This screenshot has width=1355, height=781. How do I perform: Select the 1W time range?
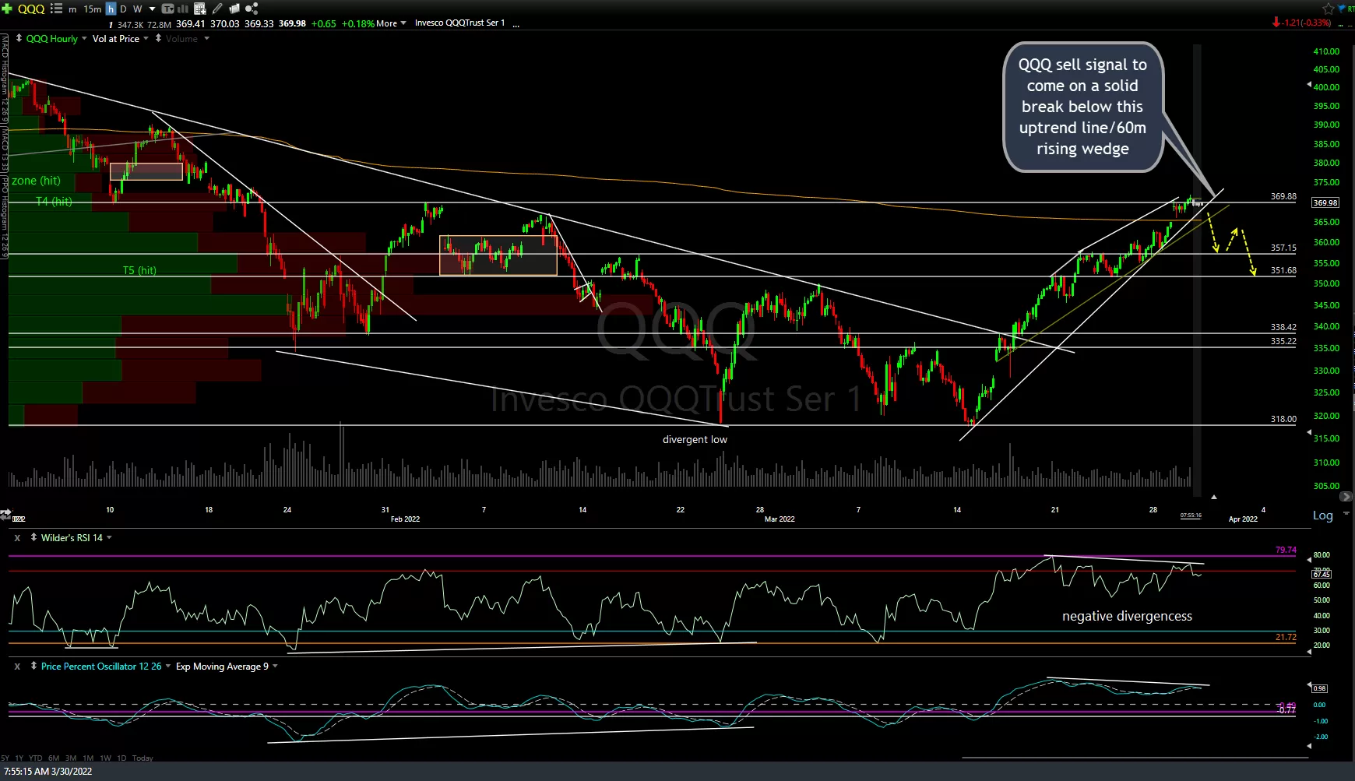(105, 758)
